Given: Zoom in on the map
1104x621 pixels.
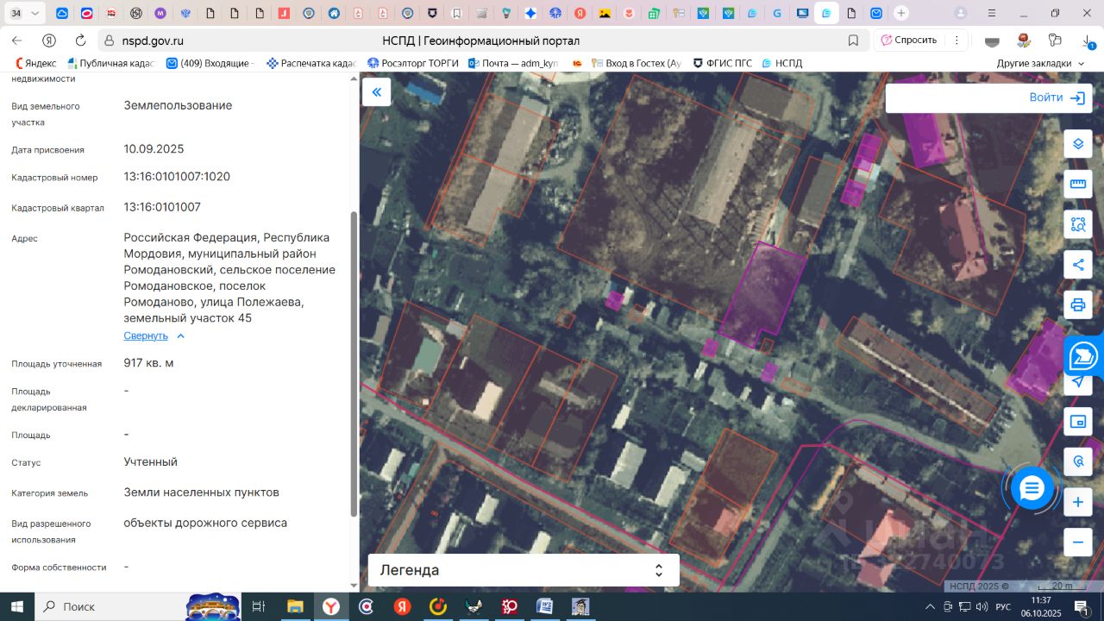Looking at the screenshot, I should tap(1077, 502).
